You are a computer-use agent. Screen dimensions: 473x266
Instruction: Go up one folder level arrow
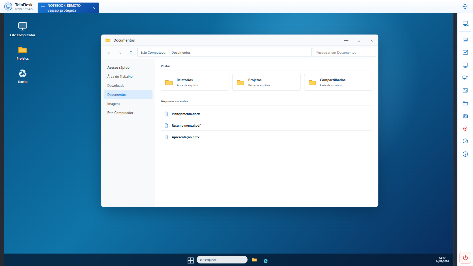pos(131,53)
